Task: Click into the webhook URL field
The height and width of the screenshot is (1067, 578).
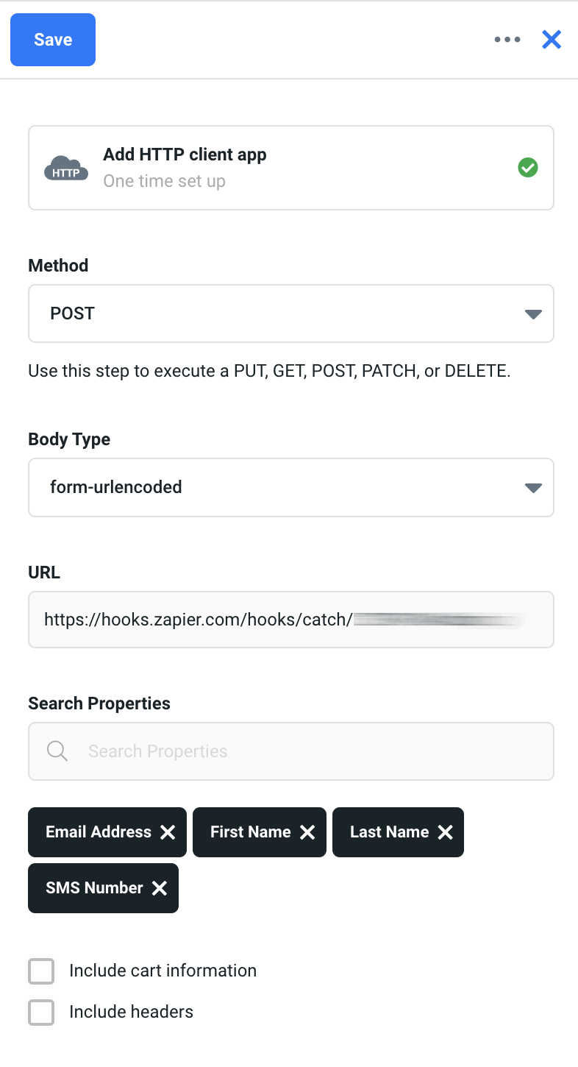Action: click(290, 620)
